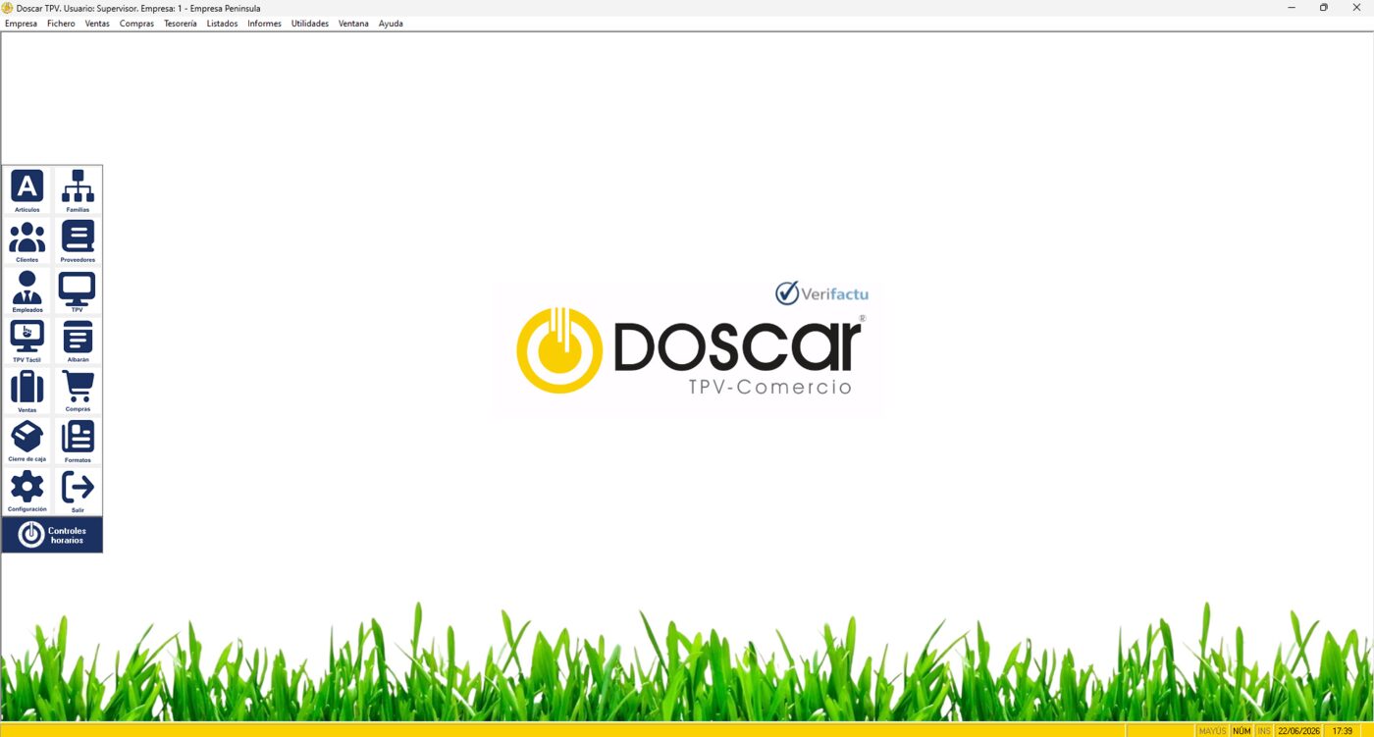The height and width of the screenshot is (737, 1374).
Task: Click the Salir exit icon
Action: point(78,491)
